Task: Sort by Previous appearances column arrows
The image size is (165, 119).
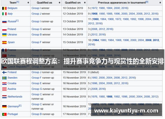Action: 160,3
